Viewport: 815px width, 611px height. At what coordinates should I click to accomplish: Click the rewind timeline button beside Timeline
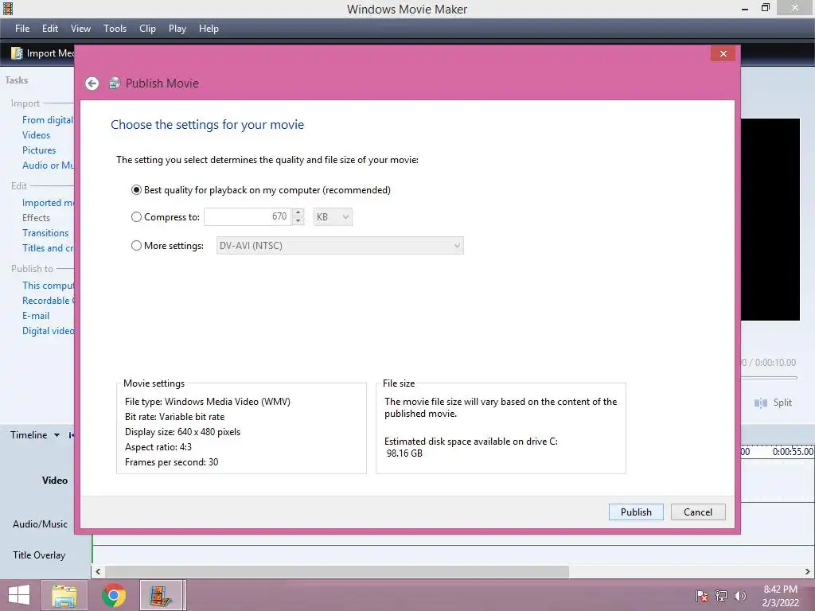(71, 435)
